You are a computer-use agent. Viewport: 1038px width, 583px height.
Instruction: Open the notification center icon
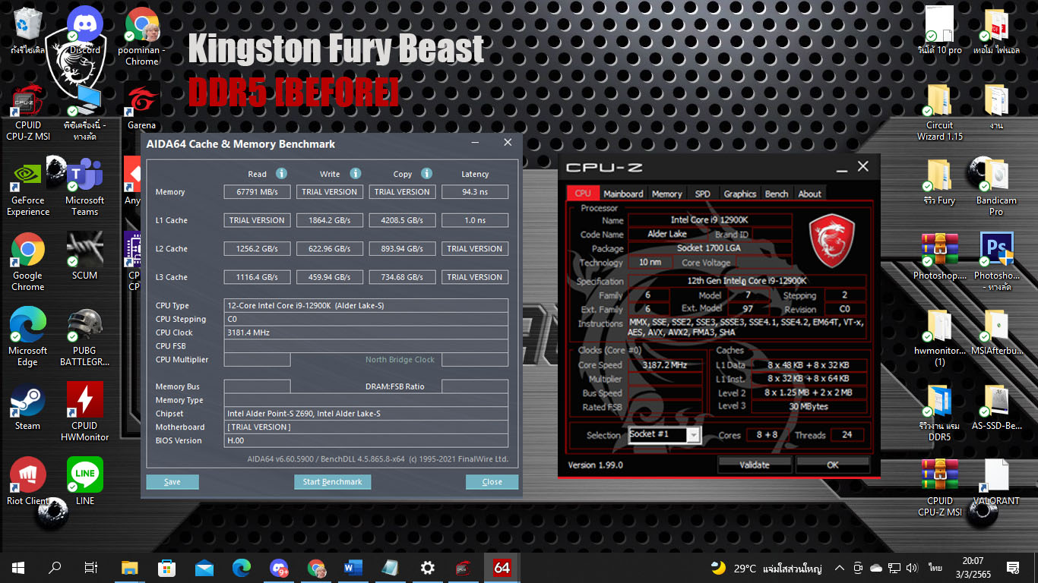pos(1012,568)
